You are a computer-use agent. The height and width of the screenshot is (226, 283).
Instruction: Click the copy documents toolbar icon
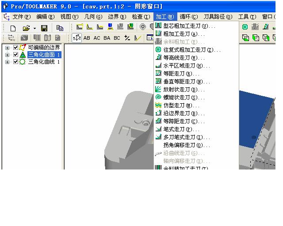point(60,28)
